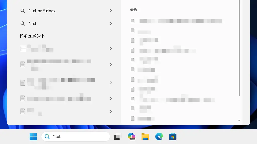Image resolution: width=257 pixels, height=144 pixels.
Task: Open File Explorer from the taskbar
Action: pyautogui.click(x=145, y=136)
